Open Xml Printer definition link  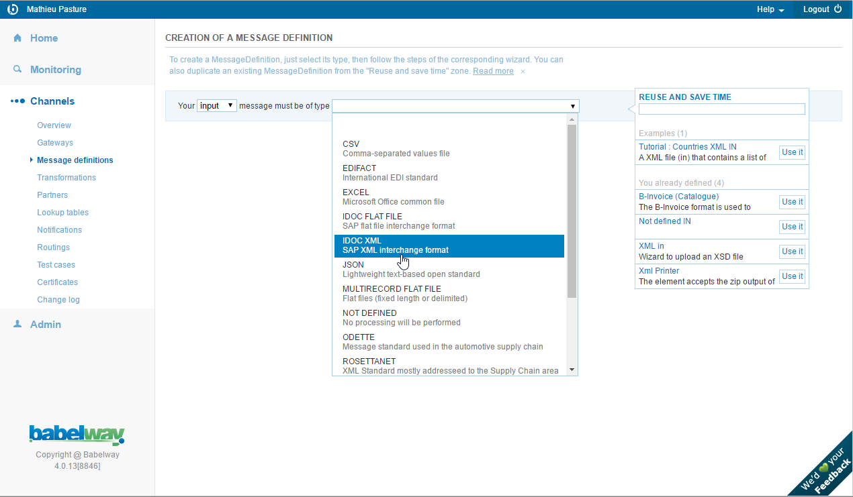pyautogui.click(x=659, y=271)
